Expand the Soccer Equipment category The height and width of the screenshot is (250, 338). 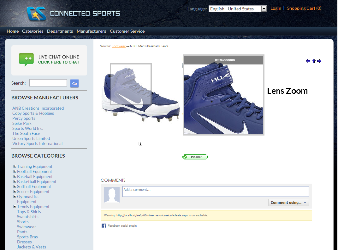coord(15,192)
